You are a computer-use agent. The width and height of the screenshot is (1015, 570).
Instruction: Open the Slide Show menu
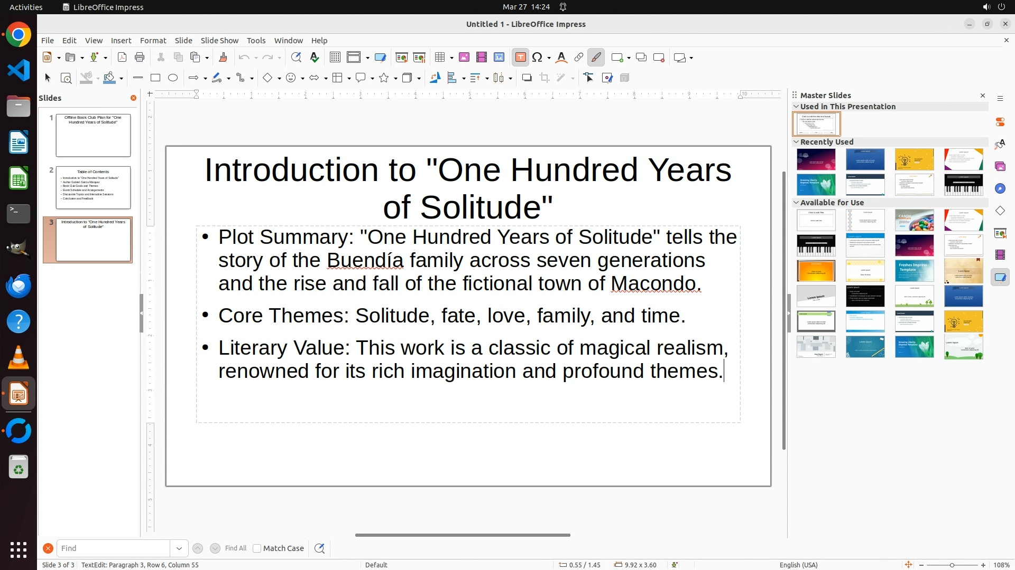click(219, 41)
